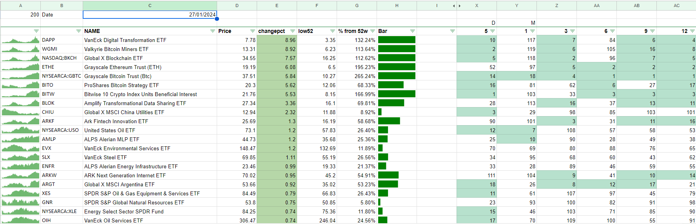Viewport: 696px width, 224px height.
Task: Open the low52 column filter
Action: (332, 31)
